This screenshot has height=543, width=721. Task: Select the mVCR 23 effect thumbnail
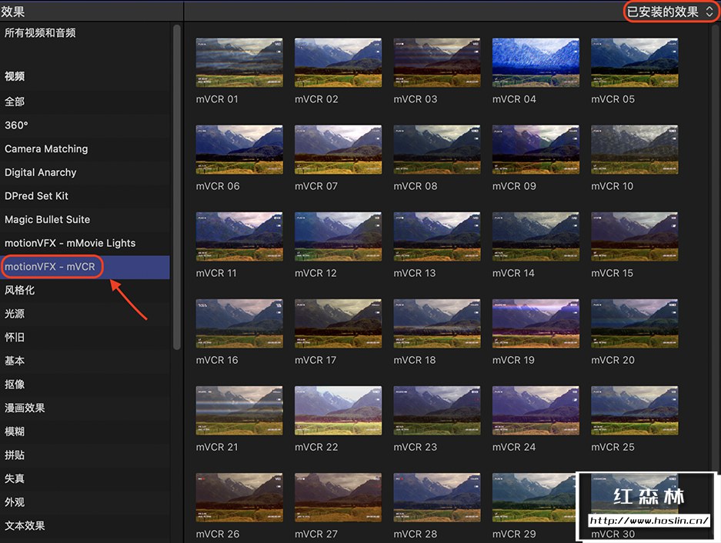point(437,410)
